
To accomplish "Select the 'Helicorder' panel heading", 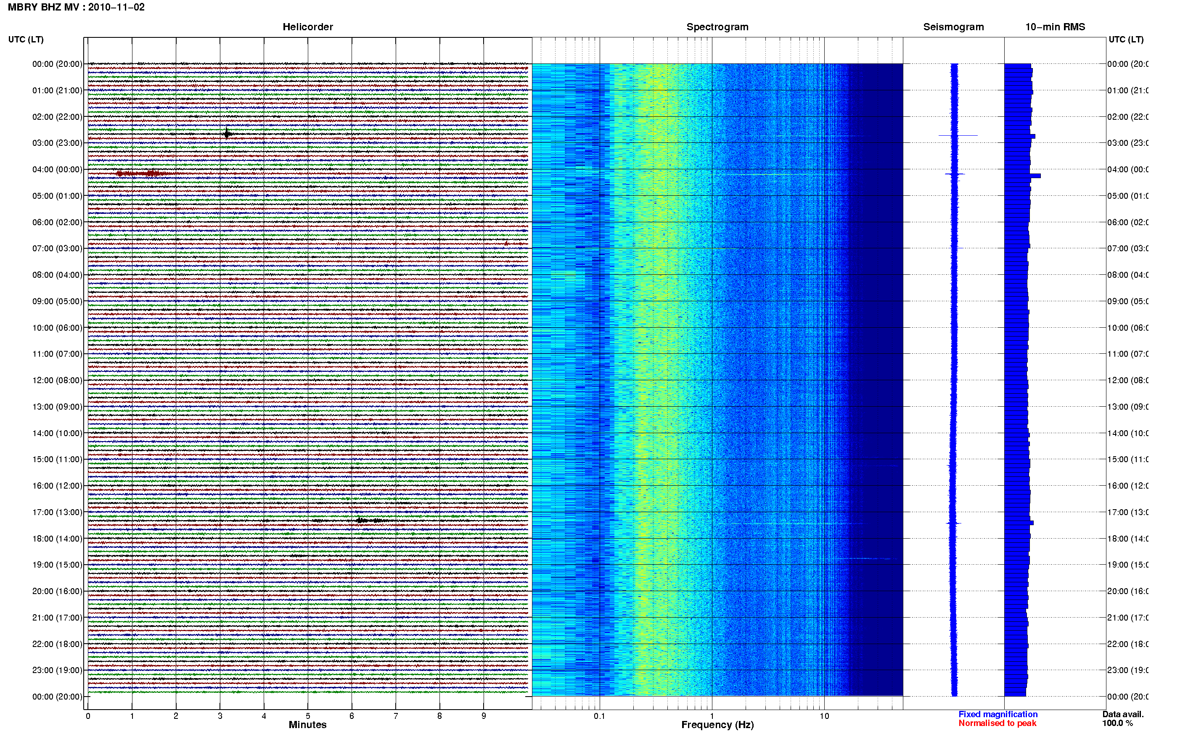I will (x=307, y=27).
